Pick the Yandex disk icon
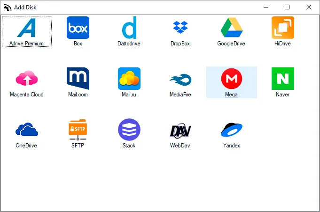This screenshot has width=320, height=212. (x=232, y=130)
